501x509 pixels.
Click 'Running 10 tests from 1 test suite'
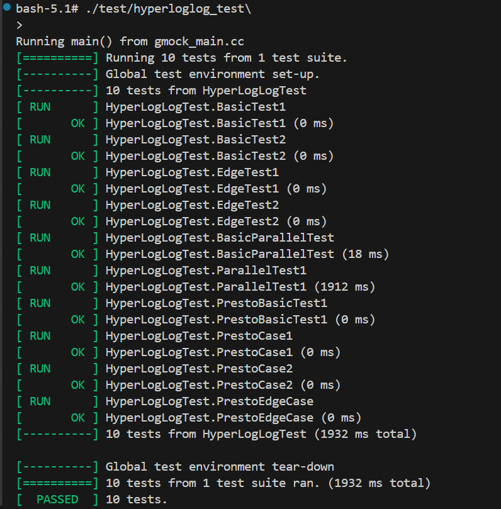pyautogui.click(x=227, y=58)
